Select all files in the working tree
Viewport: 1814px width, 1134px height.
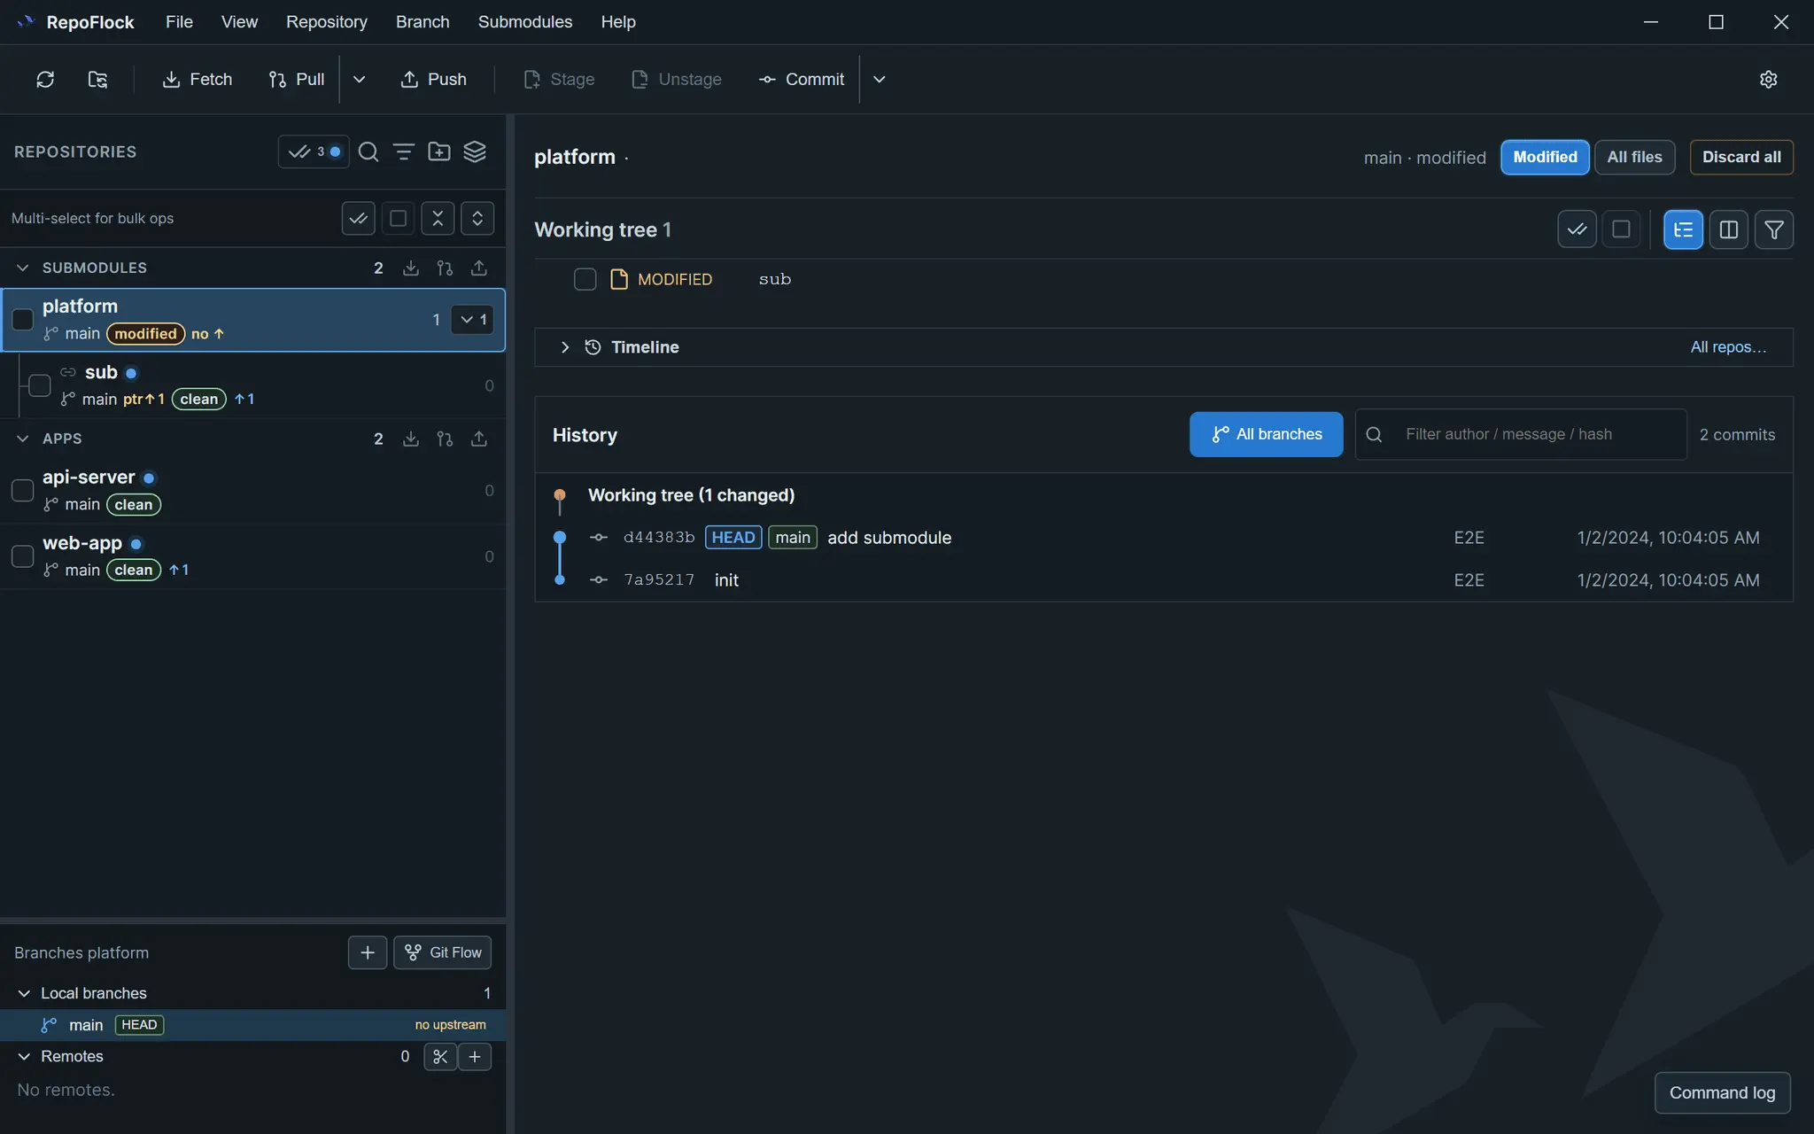pos(1577,229)
